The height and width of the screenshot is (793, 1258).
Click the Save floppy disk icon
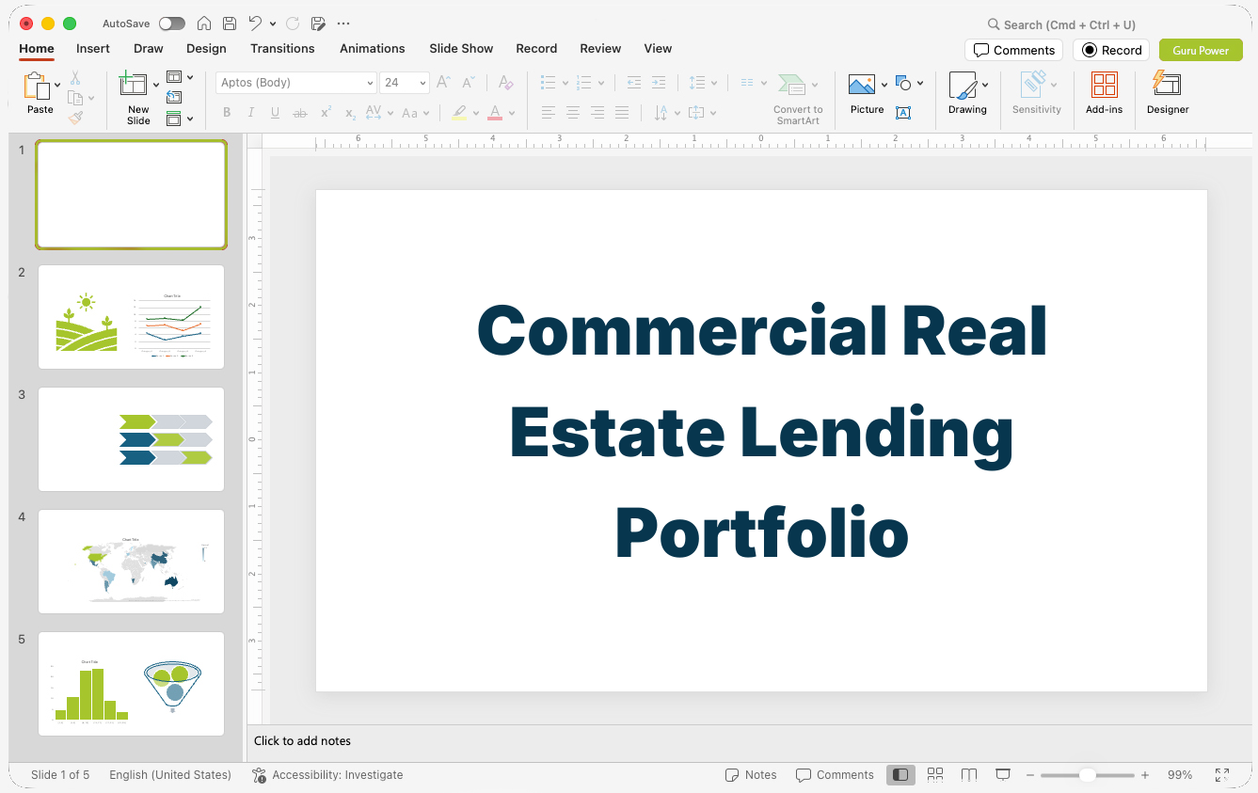point(230,24)
